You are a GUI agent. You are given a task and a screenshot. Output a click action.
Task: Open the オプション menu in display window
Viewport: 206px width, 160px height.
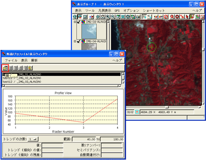tap(131, 11)
